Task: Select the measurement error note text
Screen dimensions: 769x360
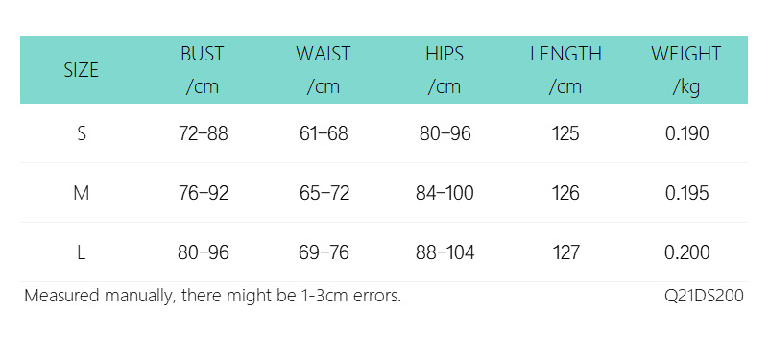Action: (213, 297)
